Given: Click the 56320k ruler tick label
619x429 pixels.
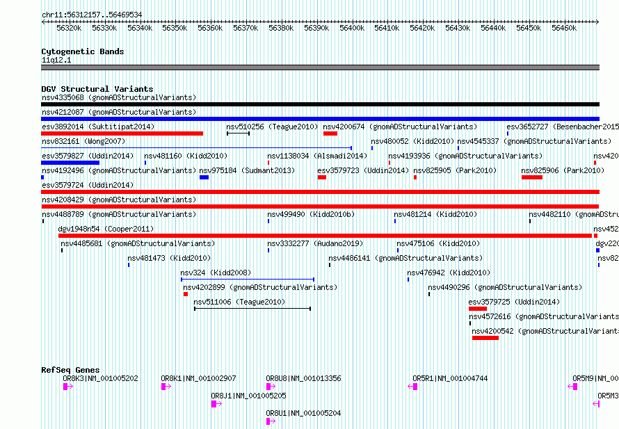Looking at the screenshot, I should point(69,28).
